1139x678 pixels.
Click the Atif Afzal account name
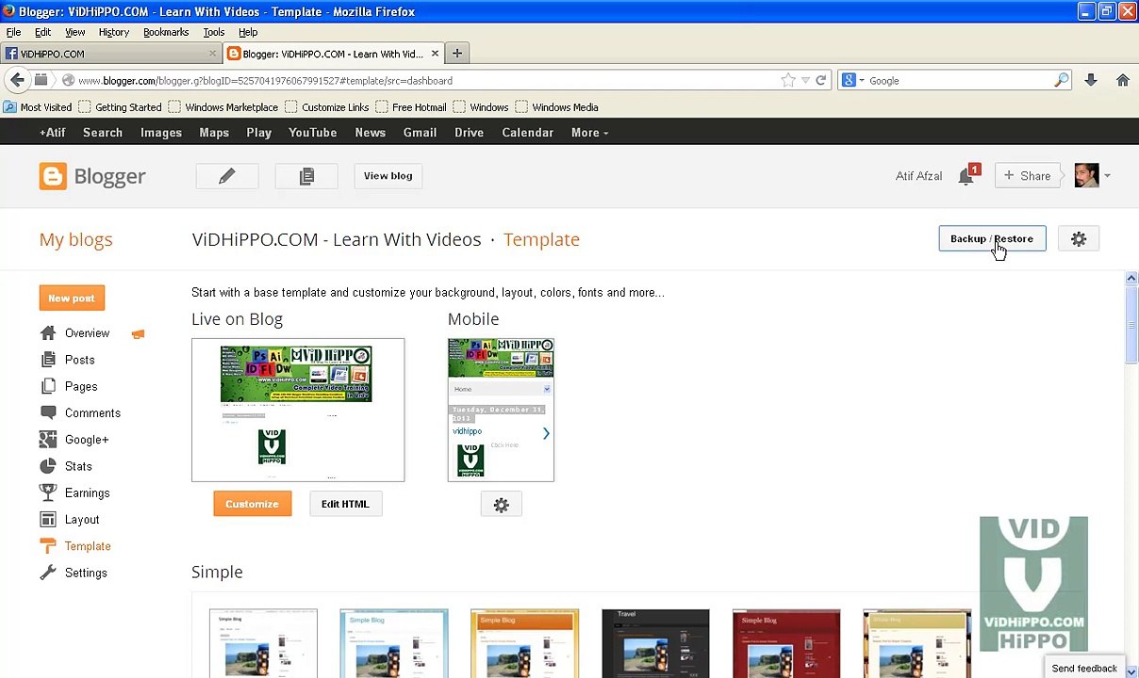click(918, 176)
